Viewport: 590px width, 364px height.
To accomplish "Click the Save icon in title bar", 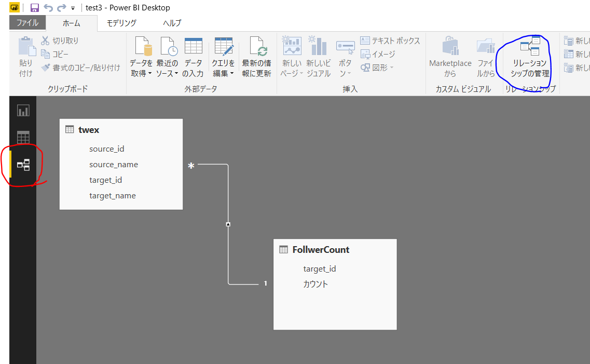I will 35,7.
